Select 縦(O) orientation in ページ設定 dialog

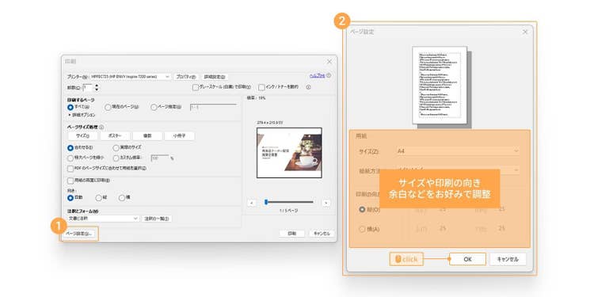362,209
